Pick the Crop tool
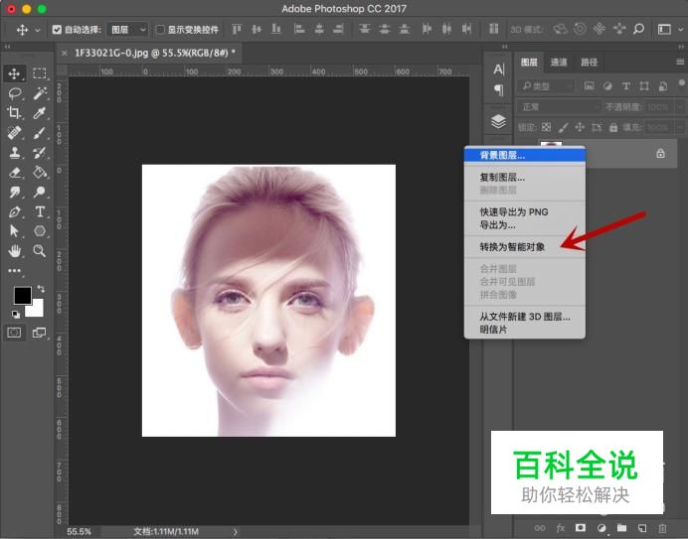Screen dimensions: 688x539 tap(15, 112)
